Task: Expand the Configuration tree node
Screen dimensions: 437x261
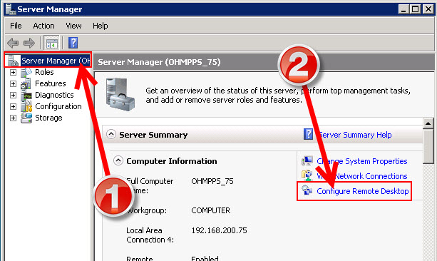Action: coord(13,107)
